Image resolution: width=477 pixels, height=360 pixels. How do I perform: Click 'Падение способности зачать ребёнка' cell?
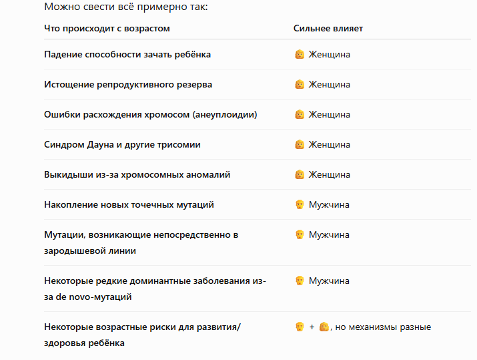[x=127, y=55]
